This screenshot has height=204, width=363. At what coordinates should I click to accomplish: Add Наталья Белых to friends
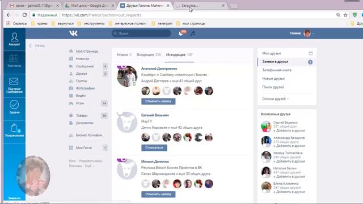289,176
